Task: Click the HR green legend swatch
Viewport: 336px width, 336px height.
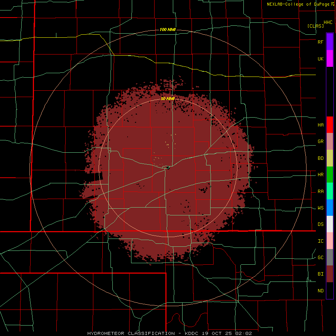Action: pyautogui.click(x=330, y=175)
